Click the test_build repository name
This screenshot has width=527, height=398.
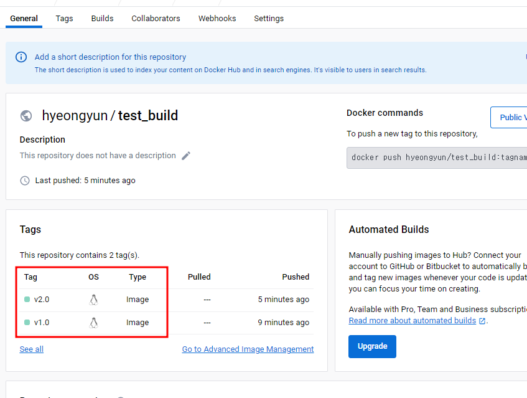tap(148, 116)
